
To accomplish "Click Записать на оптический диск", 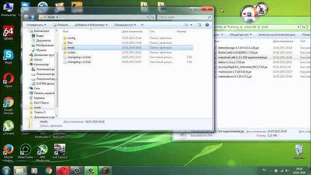I will coord(276,35).
